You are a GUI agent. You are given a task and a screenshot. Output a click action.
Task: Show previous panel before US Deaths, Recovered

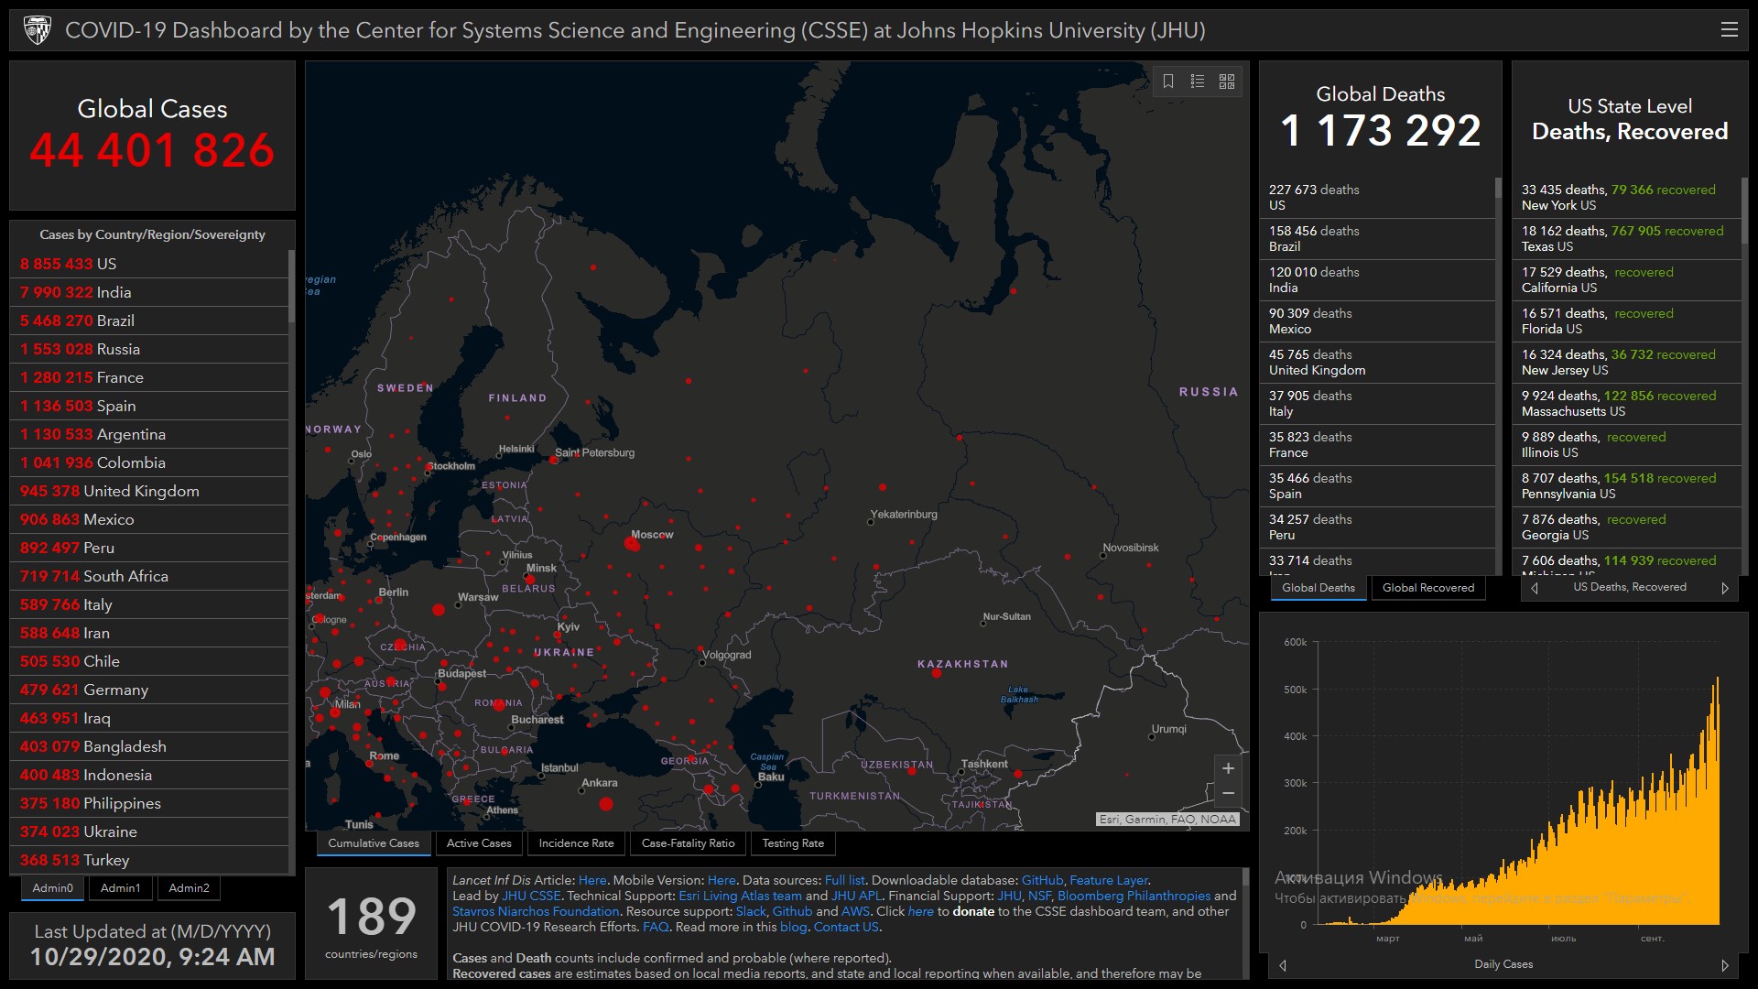[1536, 588]
